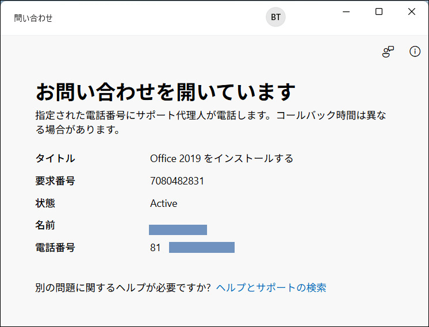The width and height of the screenshot is (429, 327).
Task: Minimize the 問い合わせ window
Action: tap(346, 11)
